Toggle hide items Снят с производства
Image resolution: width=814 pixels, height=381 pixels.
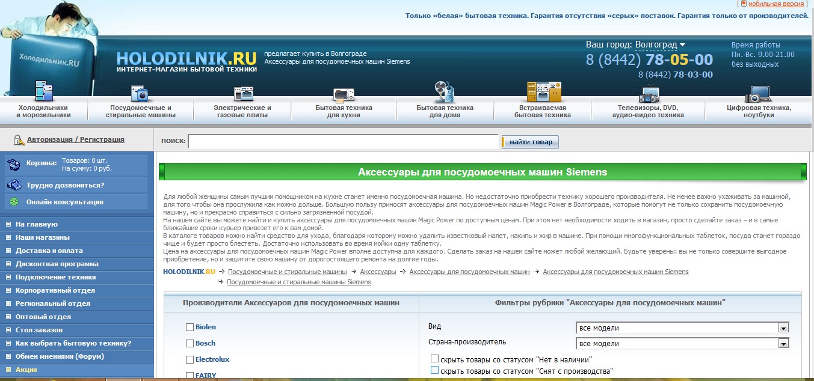pyautogui.click(x=434, y=371)
